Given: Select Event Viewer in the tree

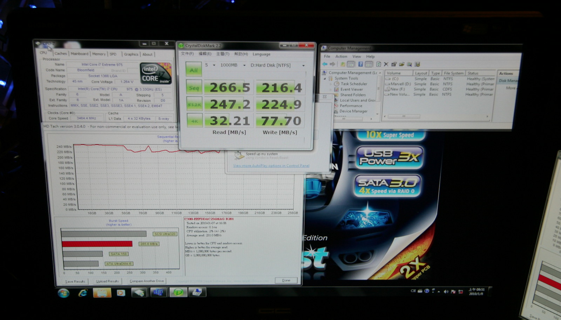Looking at the screenshot, I should coord(351,89).
